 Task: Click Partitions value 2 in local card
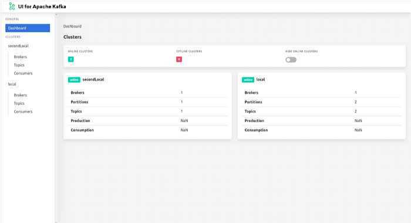point(356,102)
